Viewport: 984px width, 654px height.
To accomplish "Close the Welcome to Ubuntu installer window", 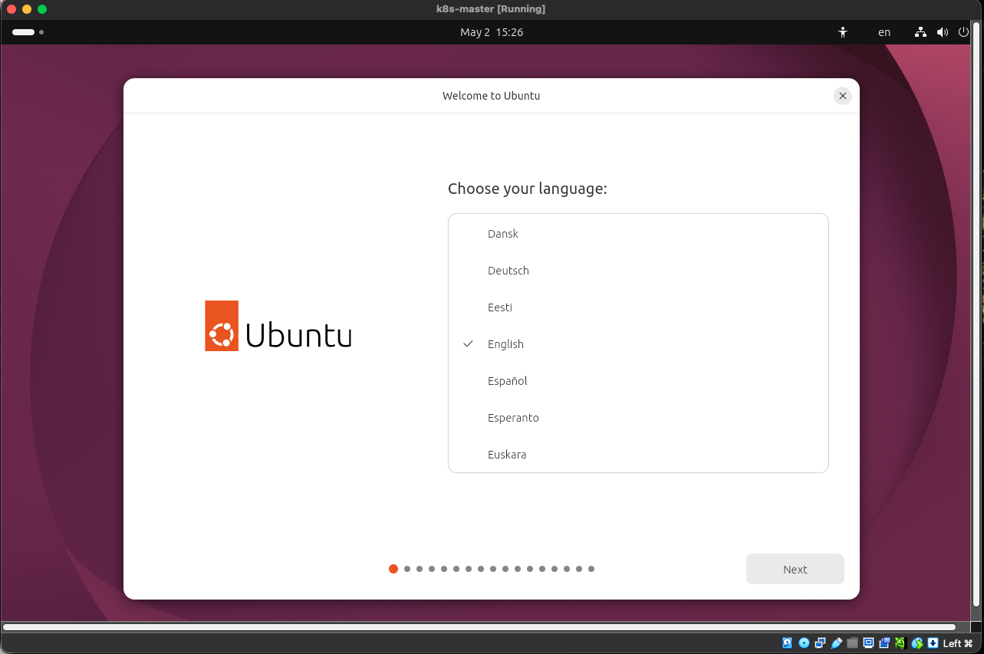I will click(843, 96).
